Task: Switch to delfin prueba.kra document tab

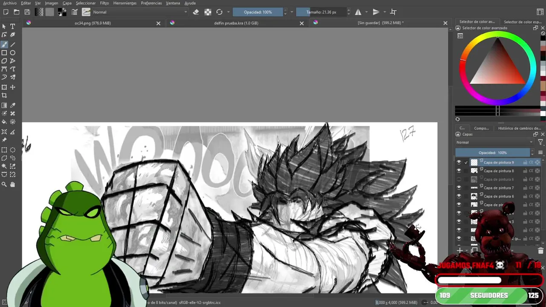Action: coord(236,23)
